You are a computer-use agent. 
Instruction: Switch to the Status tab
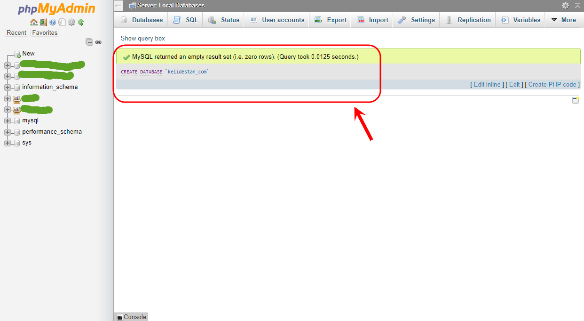tap(224, 20)
